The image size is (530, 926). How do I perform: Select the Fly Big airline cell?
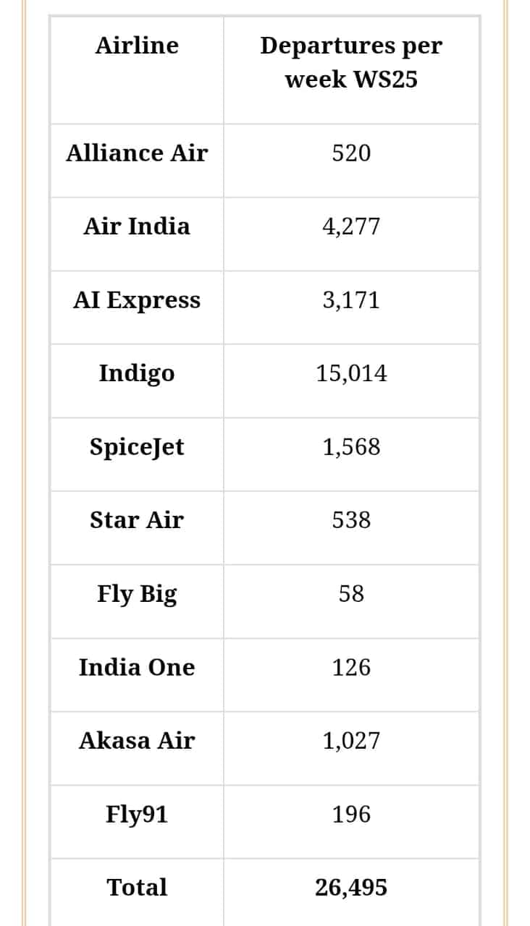pyautogui.click(x=137, y=594)
